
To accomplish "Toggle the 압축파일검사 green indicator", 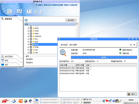I will pyautogui.click(x=120, y=50).
